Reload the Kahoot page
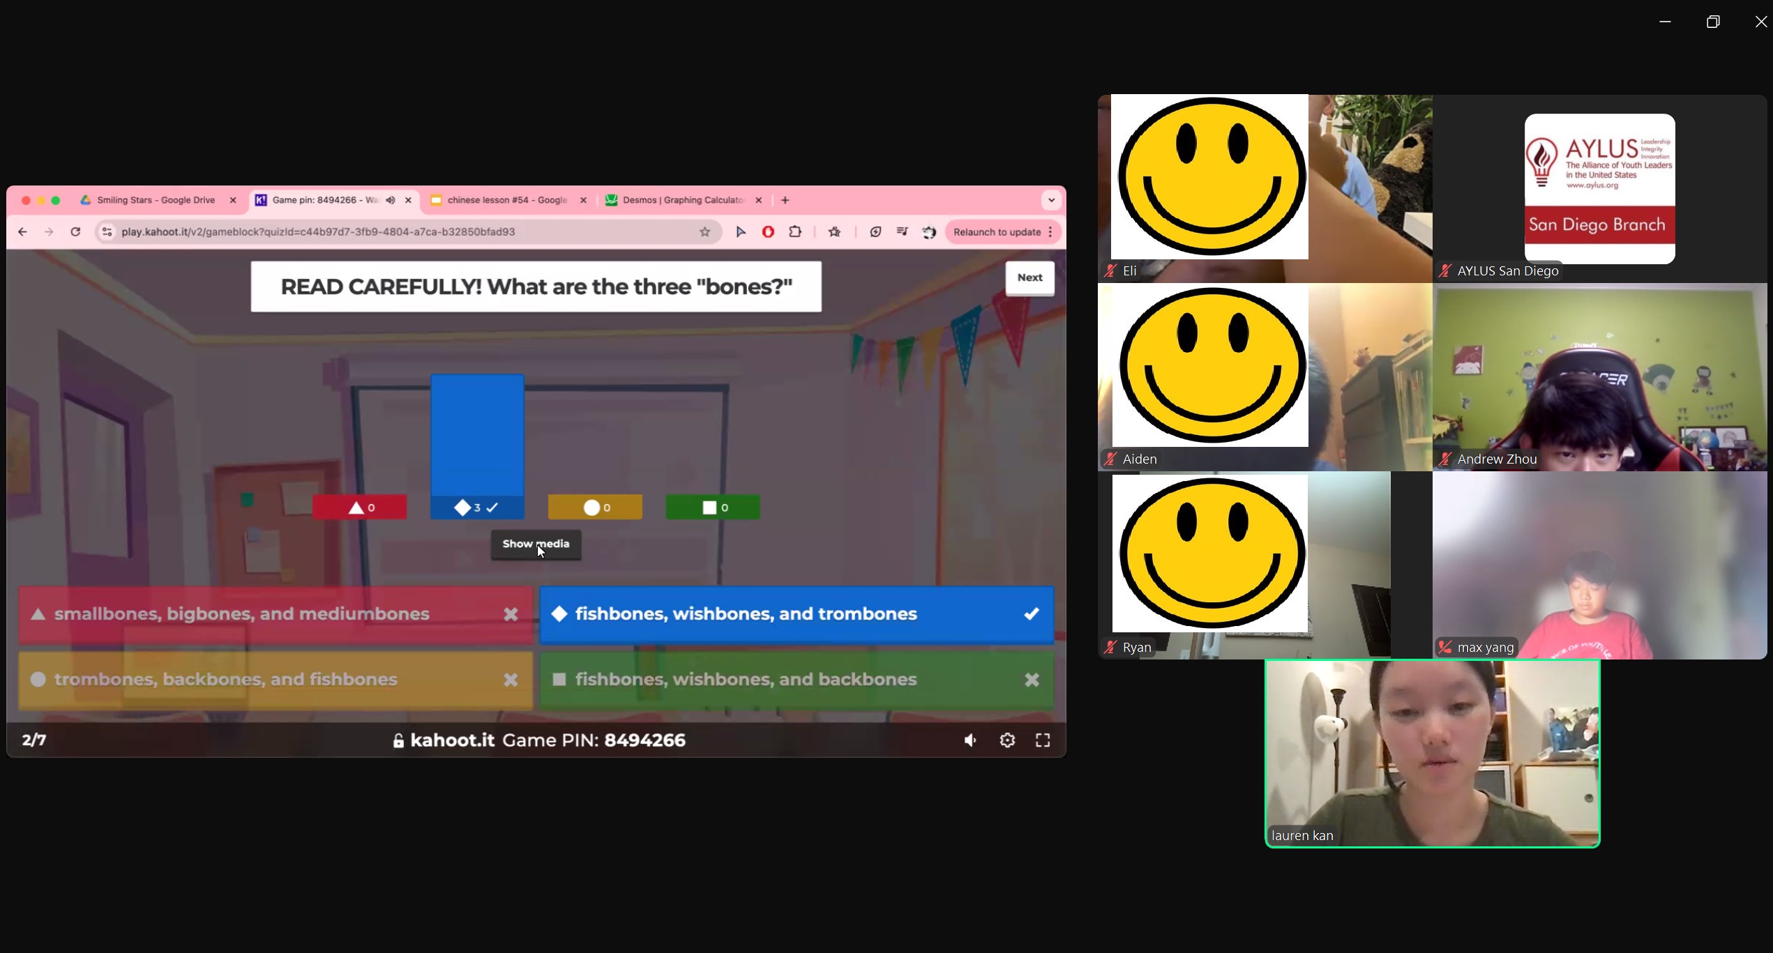 tap(75, 232)
